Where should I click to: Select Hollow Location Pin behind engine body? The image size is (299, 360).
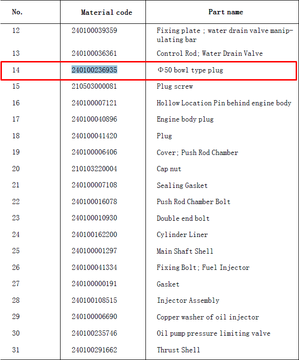[224, 103]
